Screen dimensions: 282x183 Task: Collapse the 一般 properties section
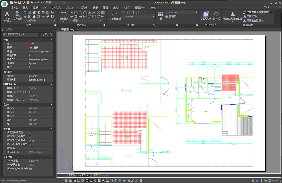[51, 40]
